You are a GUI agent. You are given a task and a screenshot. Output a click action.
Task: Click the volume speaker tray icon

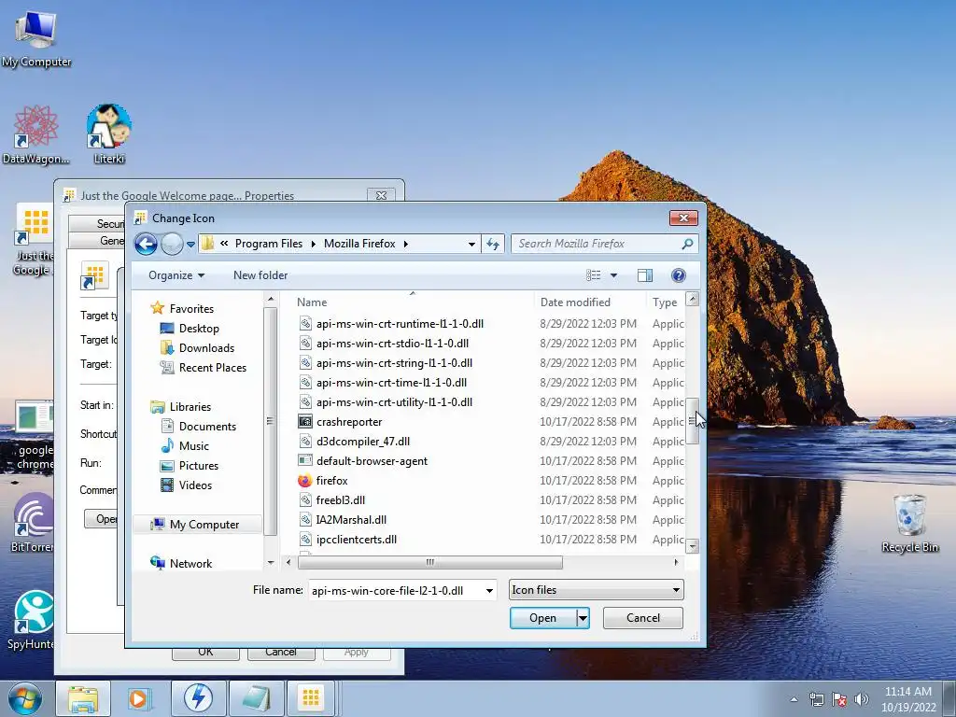click(x=862, y=699)
